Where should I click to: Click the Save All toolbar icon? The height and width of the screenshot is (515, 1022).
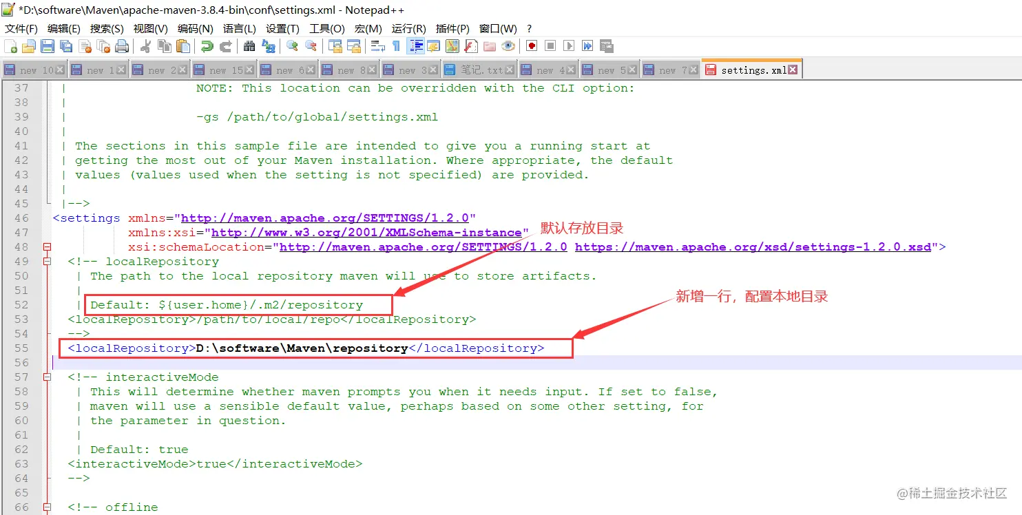[66, 46]
